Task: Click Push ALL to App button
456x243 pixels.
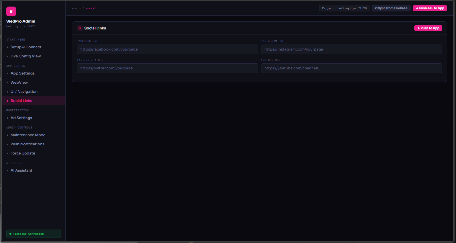Action: [x=430, y=8]
